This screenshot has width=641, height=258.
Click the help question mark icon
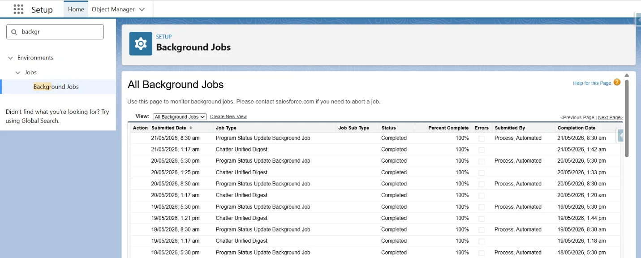(617, 82)
